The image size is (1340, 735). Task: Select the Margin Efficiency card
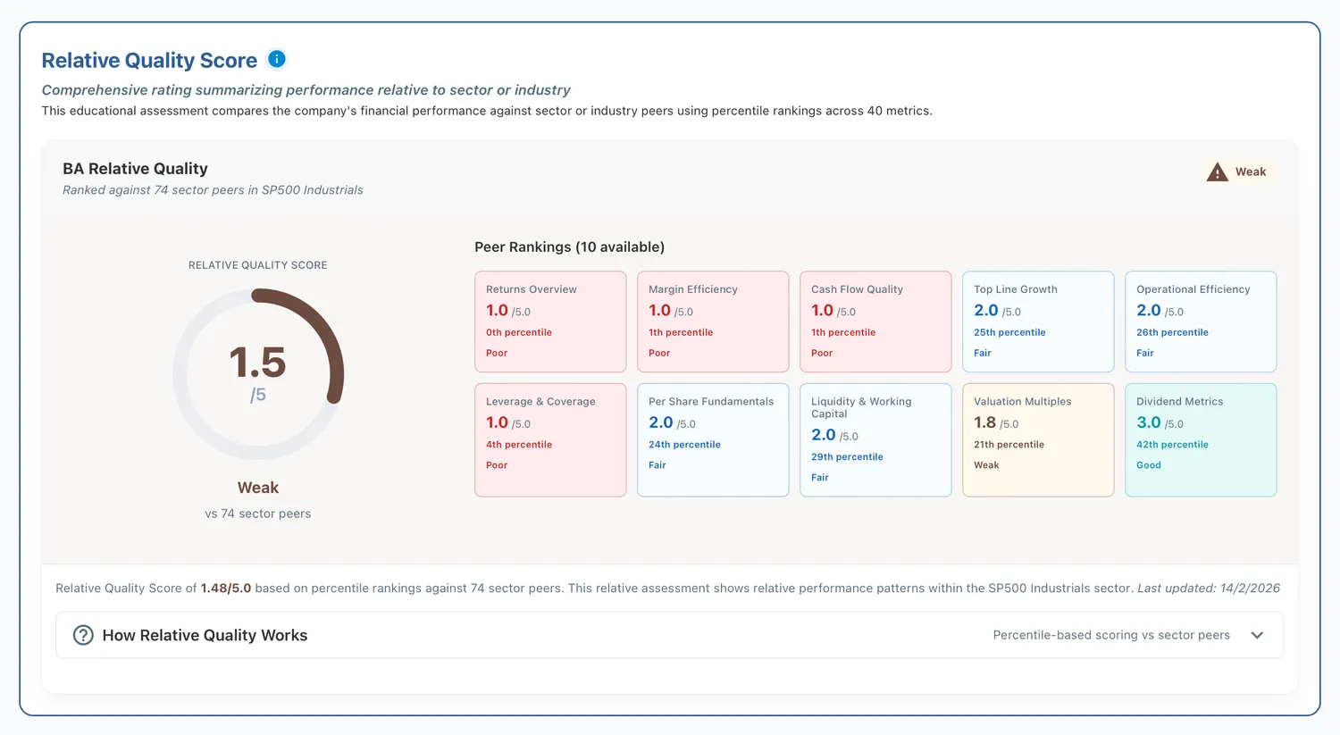713,322
